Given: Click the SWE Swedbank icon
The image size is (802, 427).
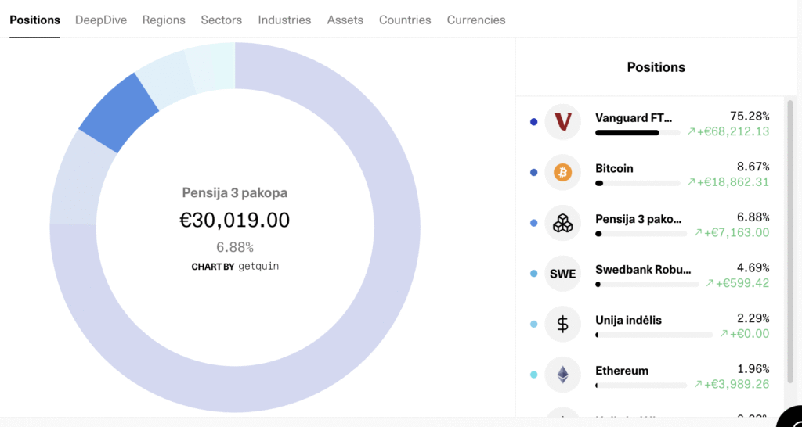Looking at the screenshot, I should tap(562, 274).
